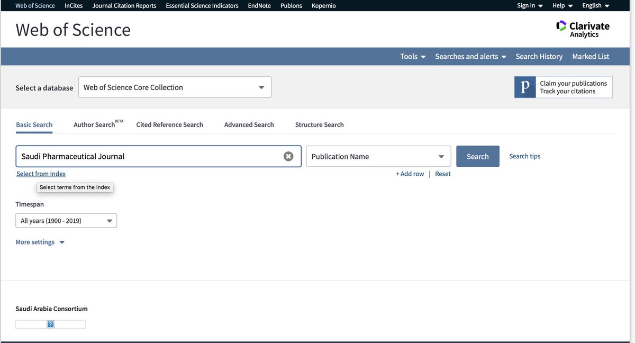Open Kopernio from the top bar
Viewport: 635px width, 343px height.
point(324,5)
